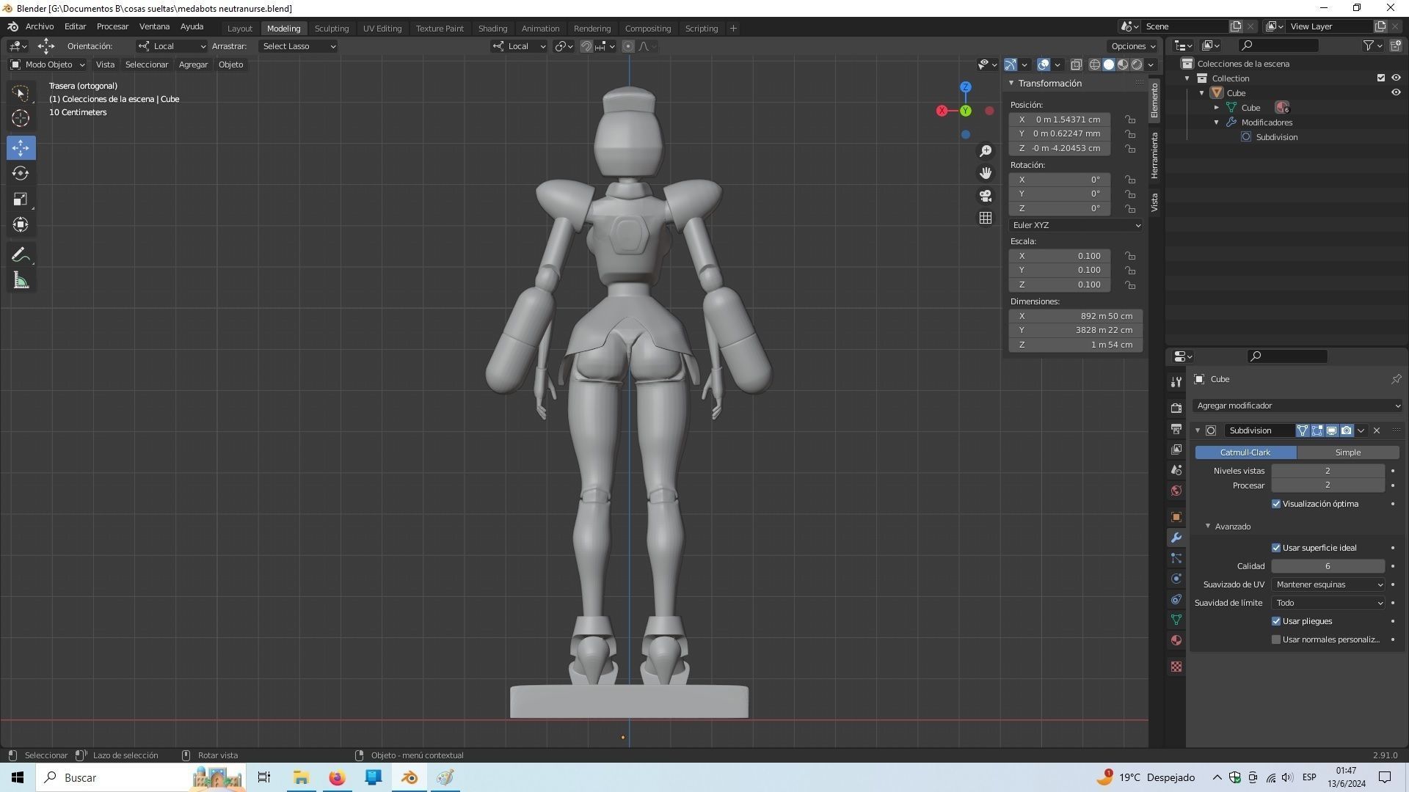Select the Simple subdivision type
The width and height of the screenshot is (1409, 792).
click(1348, 452)
